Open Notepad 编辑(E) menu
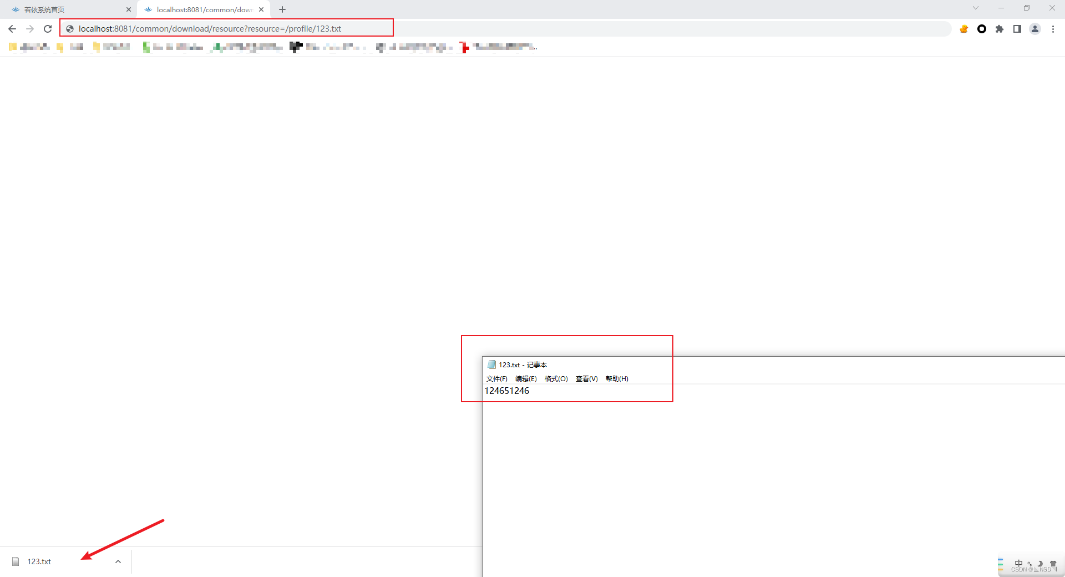Image resolution: width=1065 pixels, height=577 pixels. 526,379
